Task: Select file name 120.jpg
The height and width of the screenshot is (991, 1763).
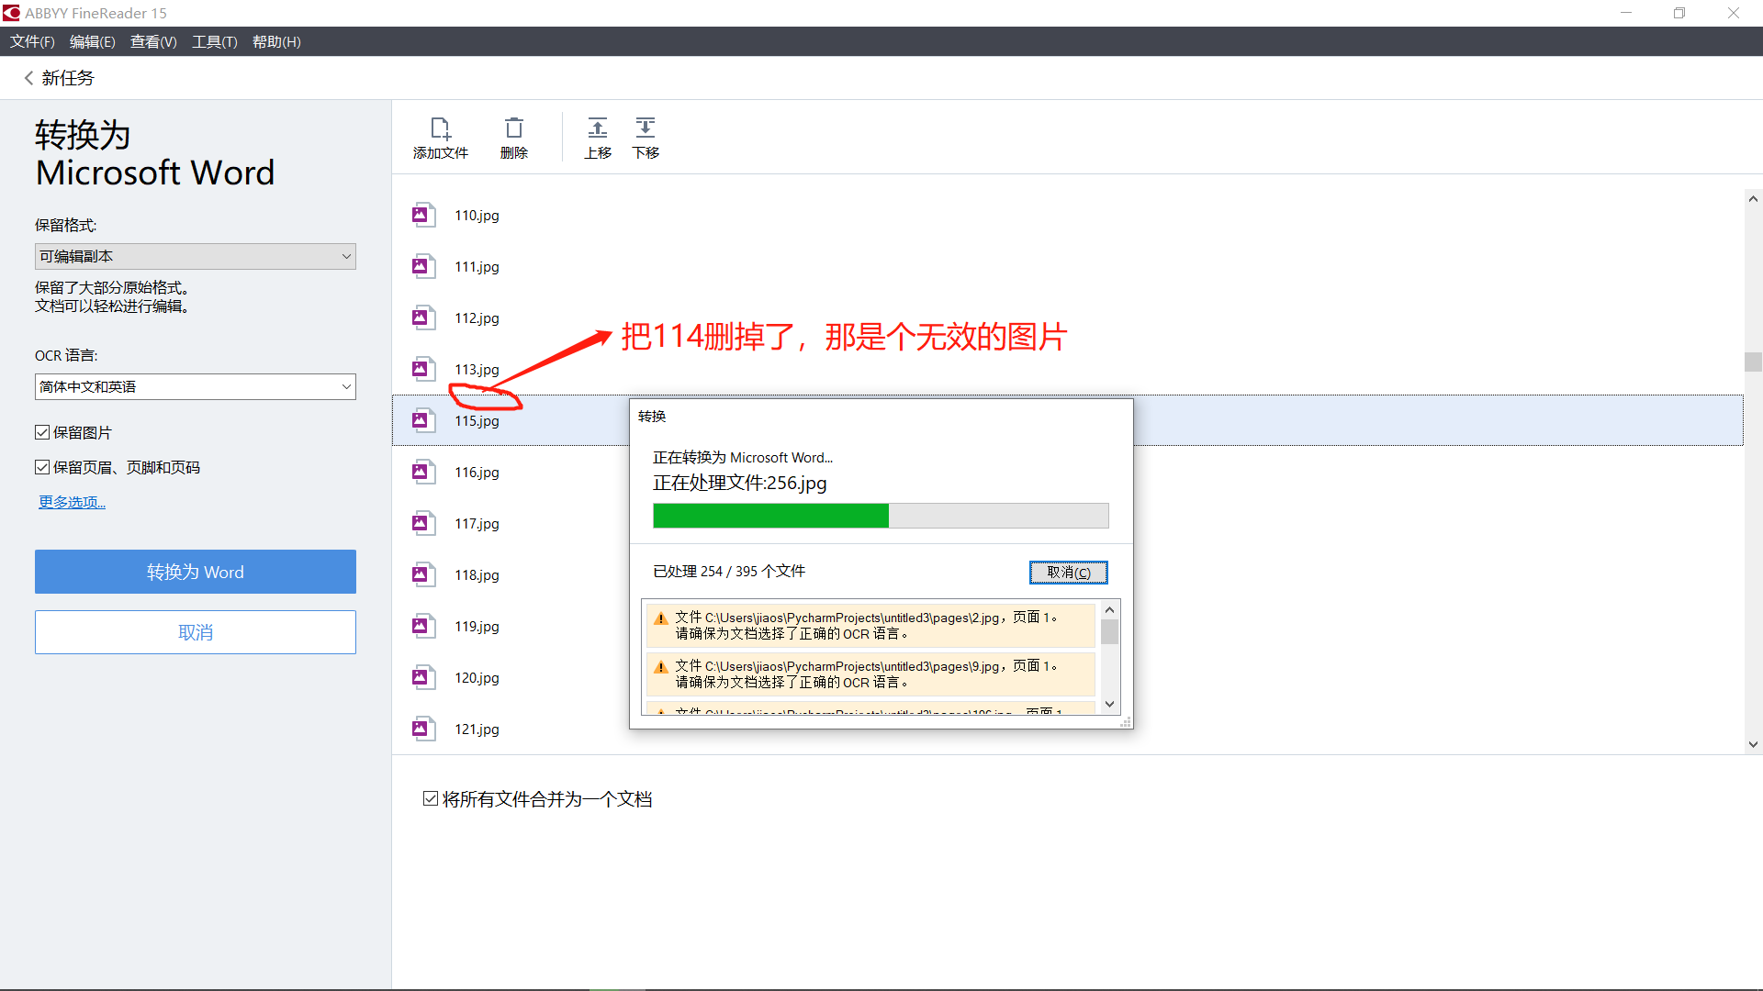Action: coord(477,678)
